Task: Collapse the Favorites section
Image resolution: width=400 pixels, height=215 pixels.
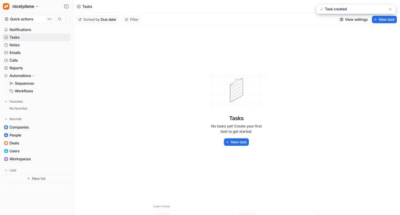Action: point(6,102)
